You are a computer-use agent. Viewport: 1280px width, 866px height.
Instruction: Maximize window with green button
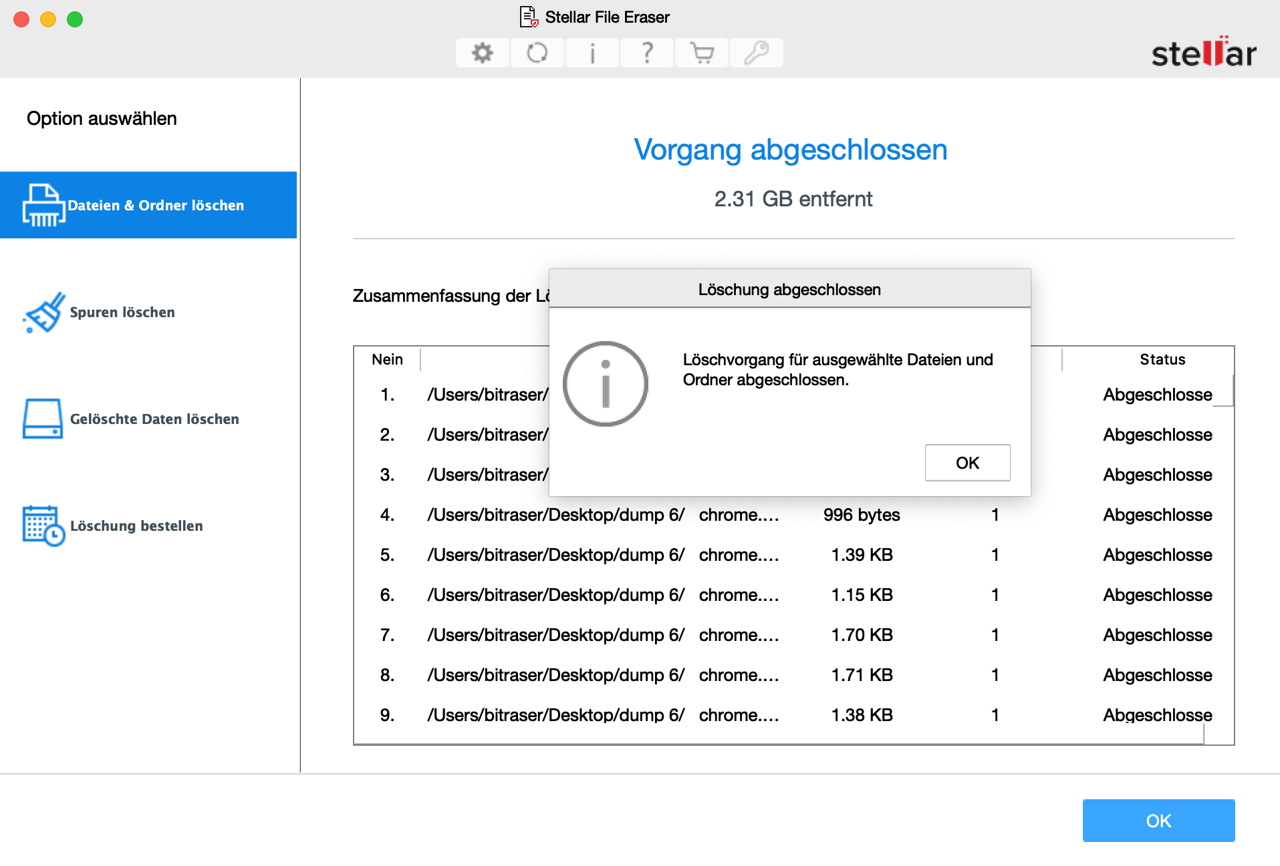pyautogui.click(x=75, y=19)
